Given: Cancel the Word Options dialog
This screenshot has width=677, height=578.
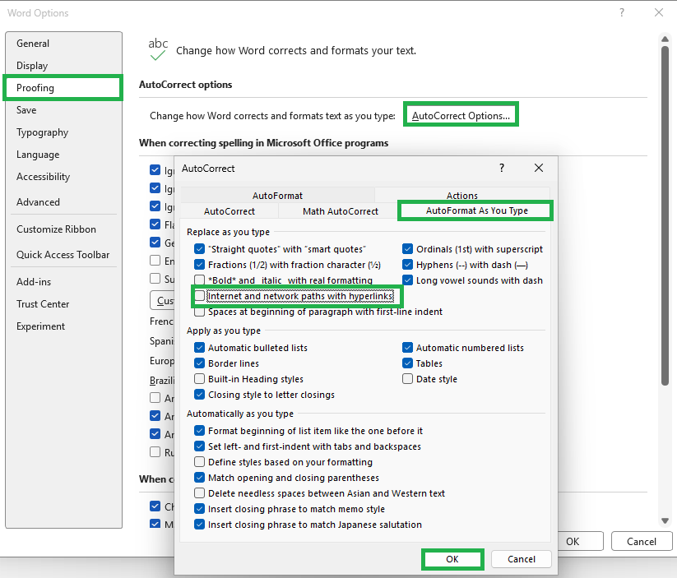Looking at the screenshot, I should click(641, 541).
